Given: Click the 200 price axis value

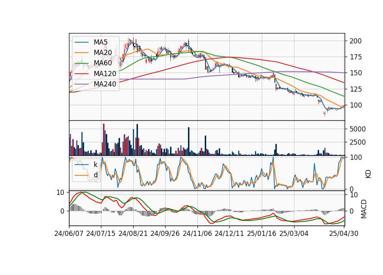Looking at the screenshot, I should point(355,41).
